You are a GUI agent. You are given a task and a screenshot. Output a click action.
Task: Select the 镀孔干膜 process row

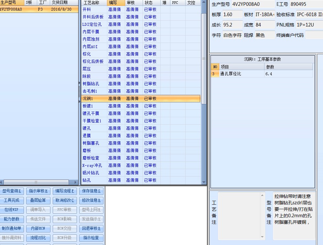(x=141, y=113)
